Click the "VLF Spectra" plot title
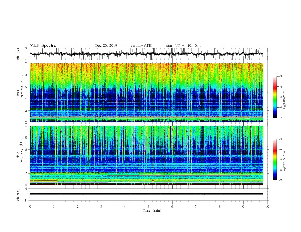Viewport: 301px width, 232px height. click(43, 45)
